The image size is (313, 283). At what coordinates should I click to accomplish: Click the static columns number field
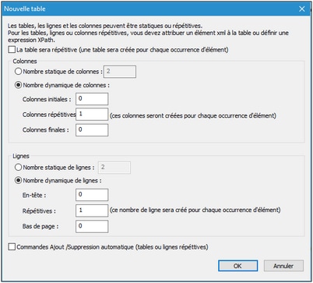120,72
